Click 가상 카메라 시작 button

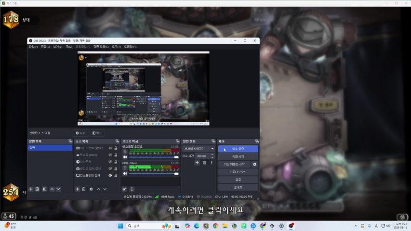(234, 164)
